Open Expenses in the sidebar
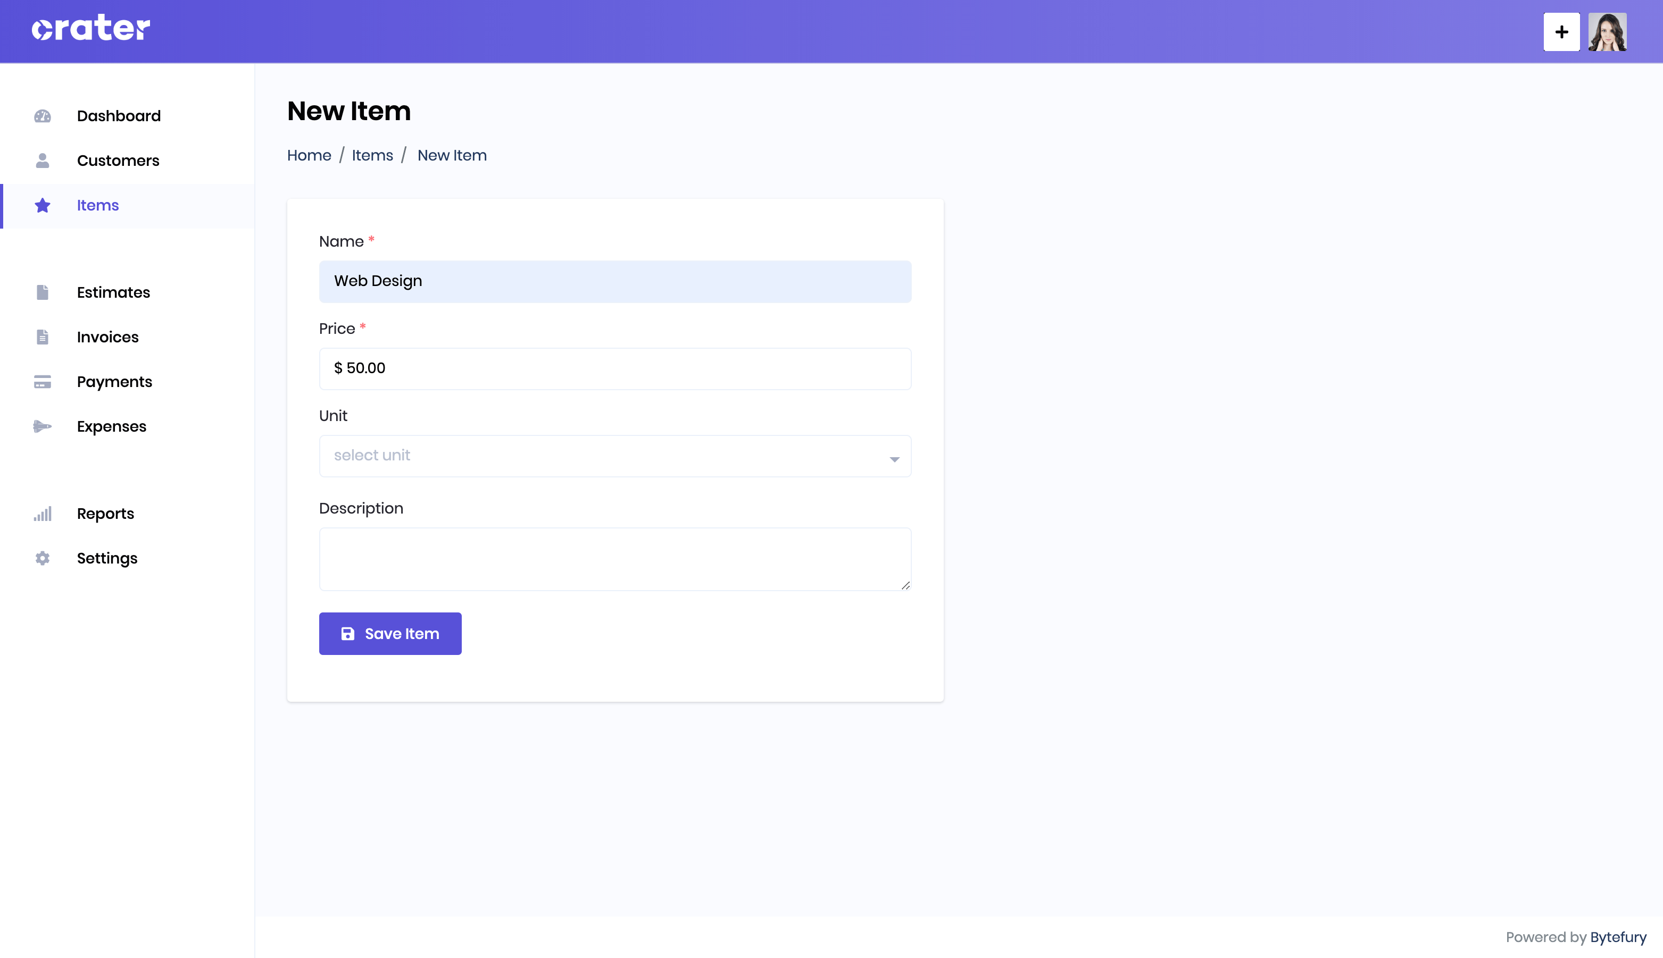1663x958 pixels. click(x=128, y=426)
